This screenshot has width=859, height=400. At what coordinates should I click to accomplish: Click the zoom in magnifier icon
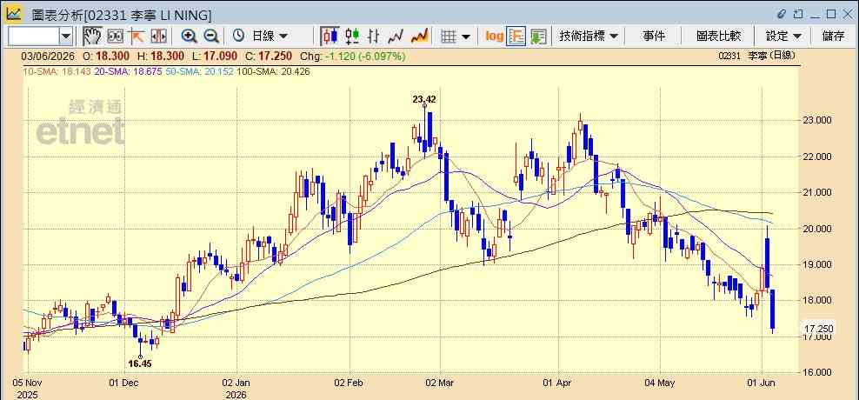coord(189,37)
